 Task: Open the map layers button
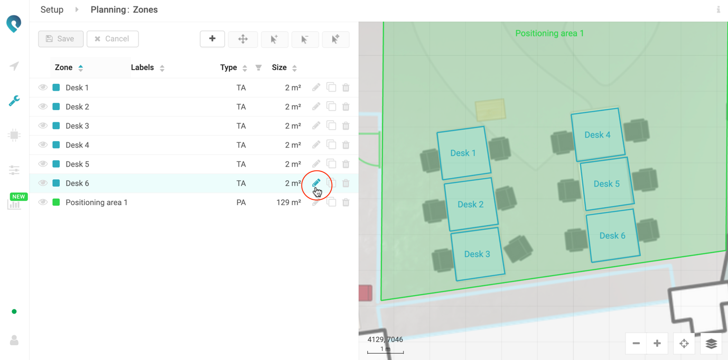click(711, 344)
